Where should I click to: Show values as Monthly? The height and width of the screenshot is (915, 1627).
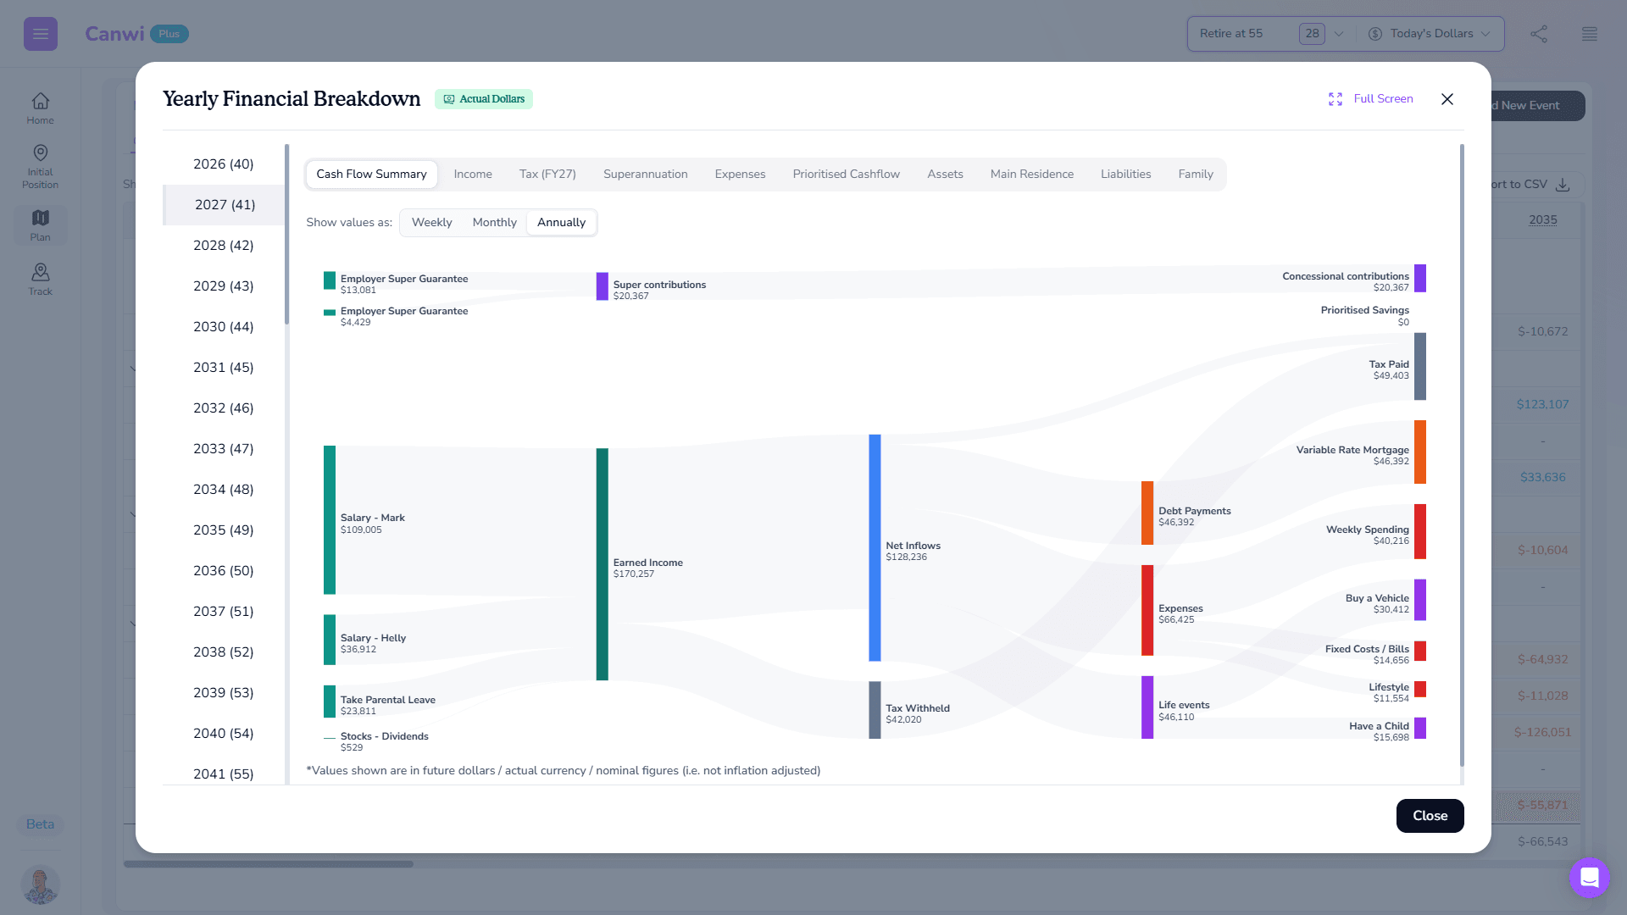(x=494, y=223)
